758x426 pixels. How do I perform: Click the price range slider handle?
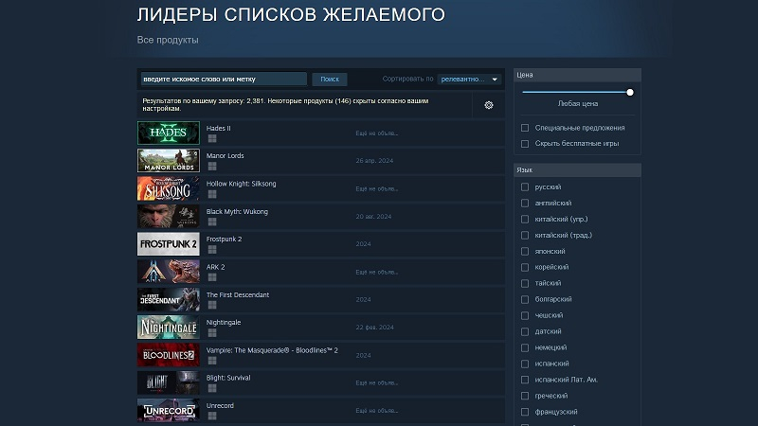point(630,92)
